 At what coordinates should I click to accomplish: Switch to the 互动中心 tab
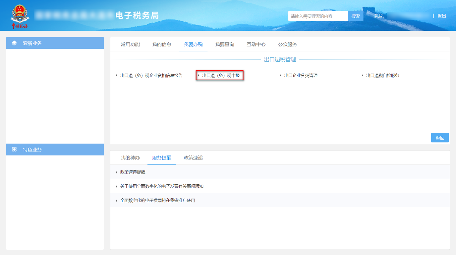(x=256, y=44)
